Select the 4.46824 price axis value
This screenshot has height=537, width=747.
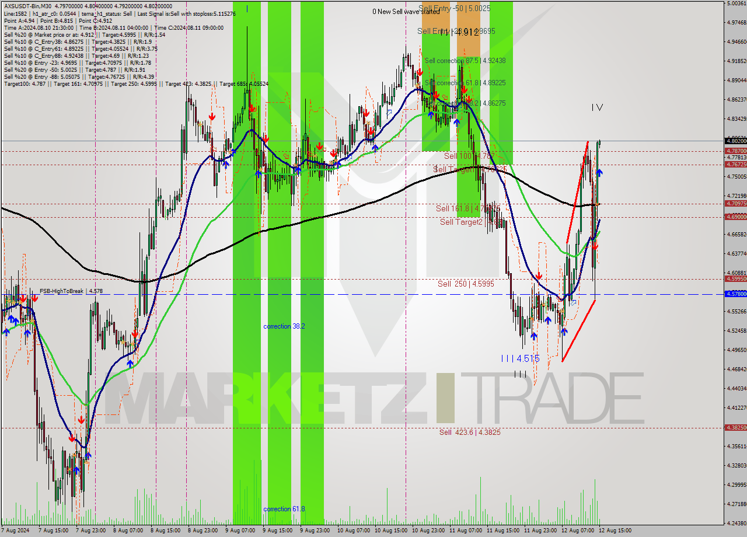pyautogui.click(x=736, y=369)
